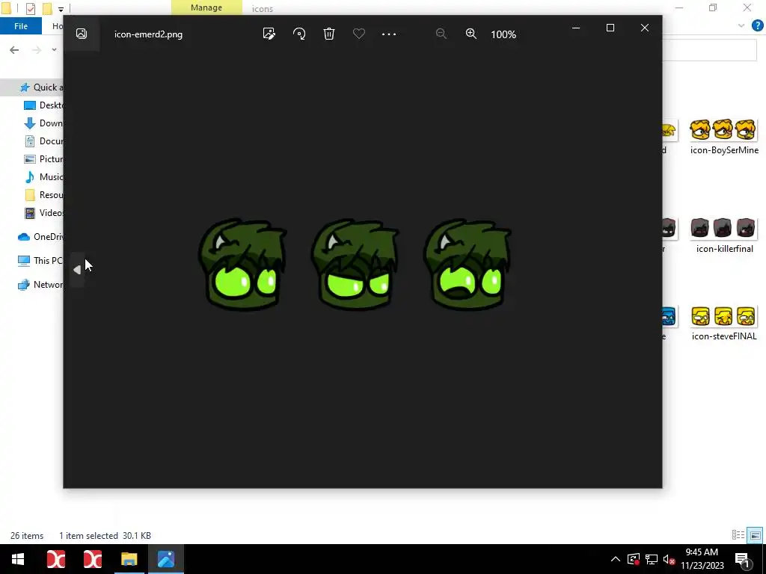Open the network tray icon
This screenshot has width=766, height=574.
(652, 559)
